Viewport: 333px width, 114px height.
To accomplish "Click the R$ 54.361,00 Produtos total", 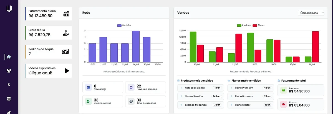I will (x=299, y=91).
